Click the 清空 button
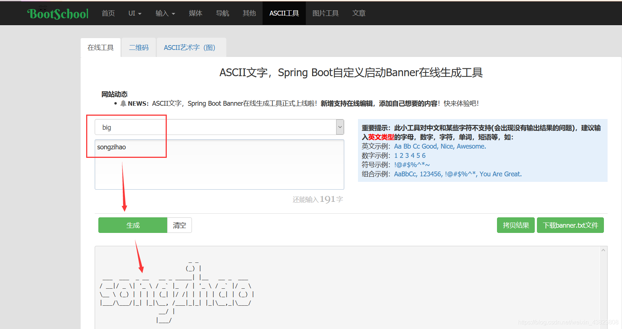The image size is (622, 329). click(x=179, y=225)
